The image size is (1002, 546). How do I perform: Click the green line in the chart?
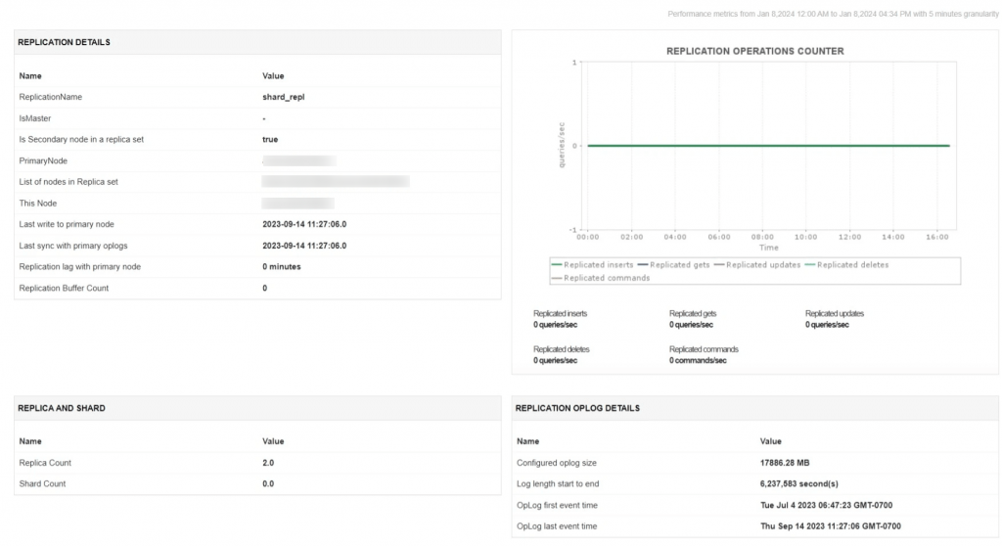coord(768,146)
